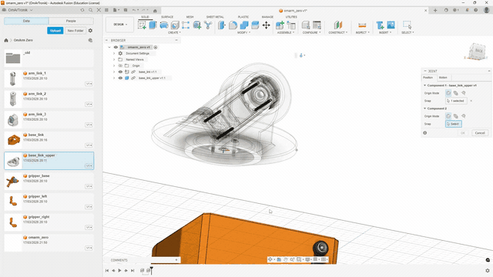
Task: Open the CREATE dropdown menu
Action: [x=174, y=32]
